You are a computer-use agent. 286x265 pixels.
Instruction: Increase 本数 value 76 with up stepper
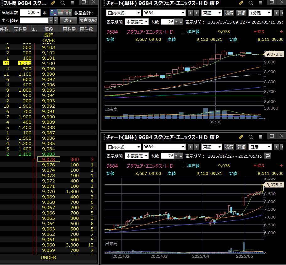181,156
